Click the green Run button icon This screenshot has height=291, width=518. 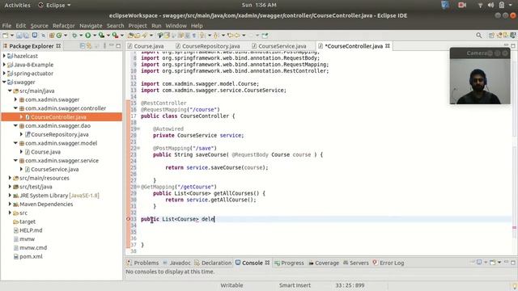[x=88, y=36]
